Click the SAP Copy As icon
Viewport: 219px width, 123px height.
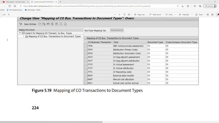40,24
